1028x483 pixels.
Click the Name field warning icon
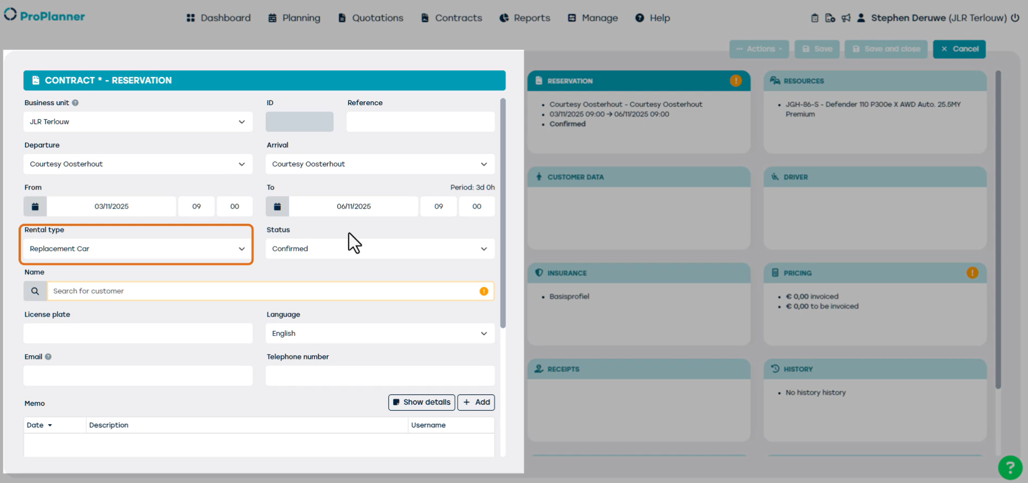(x=484, y=291)
